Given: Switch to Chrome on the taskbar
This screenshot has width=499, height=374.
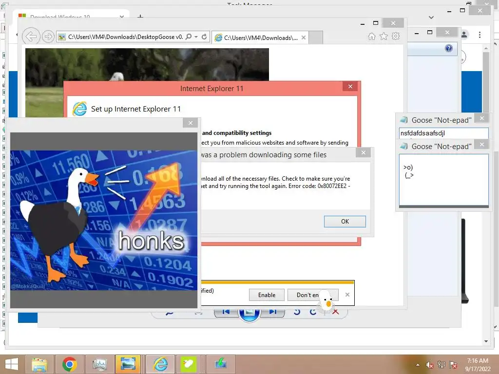Looking at the screenshot, I should tap(69, 364).
